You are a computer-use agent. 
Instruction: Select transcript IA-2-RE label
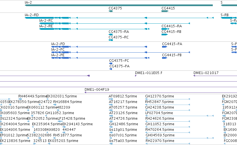tap(46, 26)
